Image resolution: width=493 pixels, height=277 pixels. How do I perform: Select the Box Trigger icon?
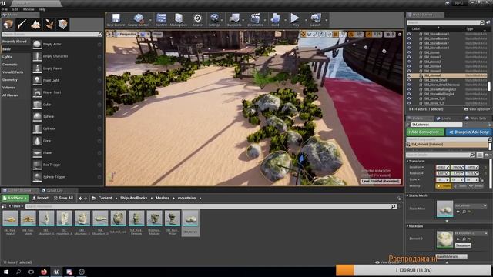coord(37,165)
